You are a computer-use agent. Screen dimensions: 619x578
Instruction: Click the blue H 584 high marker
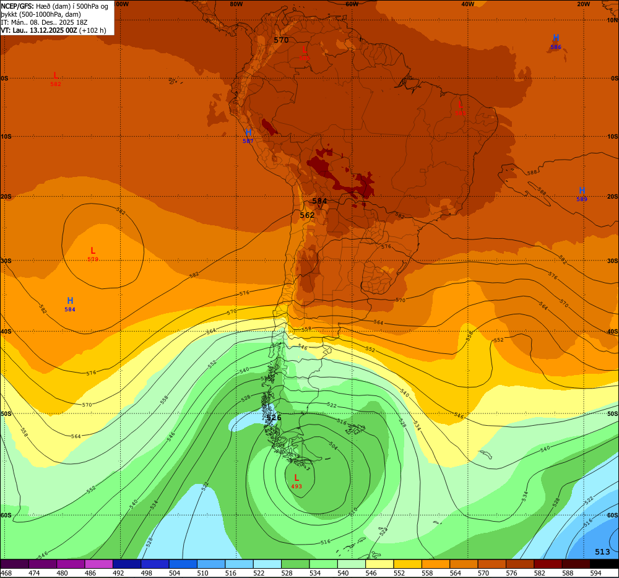[70, 304]
